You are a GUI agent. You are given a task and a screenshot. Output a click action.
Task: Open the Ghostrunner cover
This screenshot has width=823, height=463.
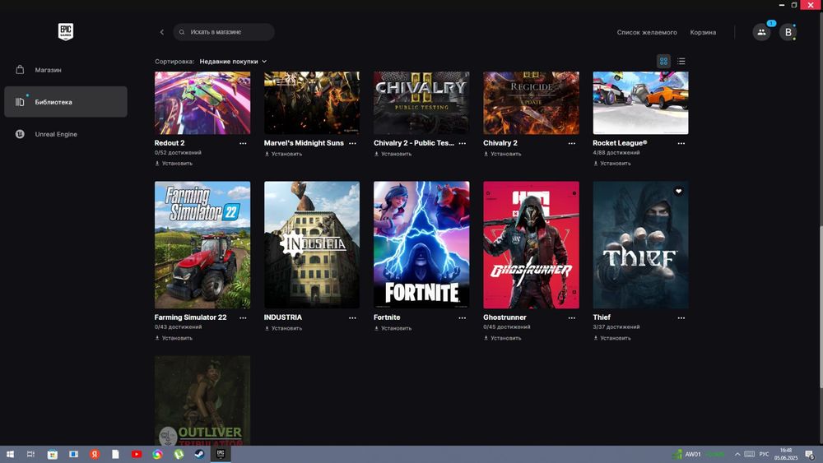point(531,245)
